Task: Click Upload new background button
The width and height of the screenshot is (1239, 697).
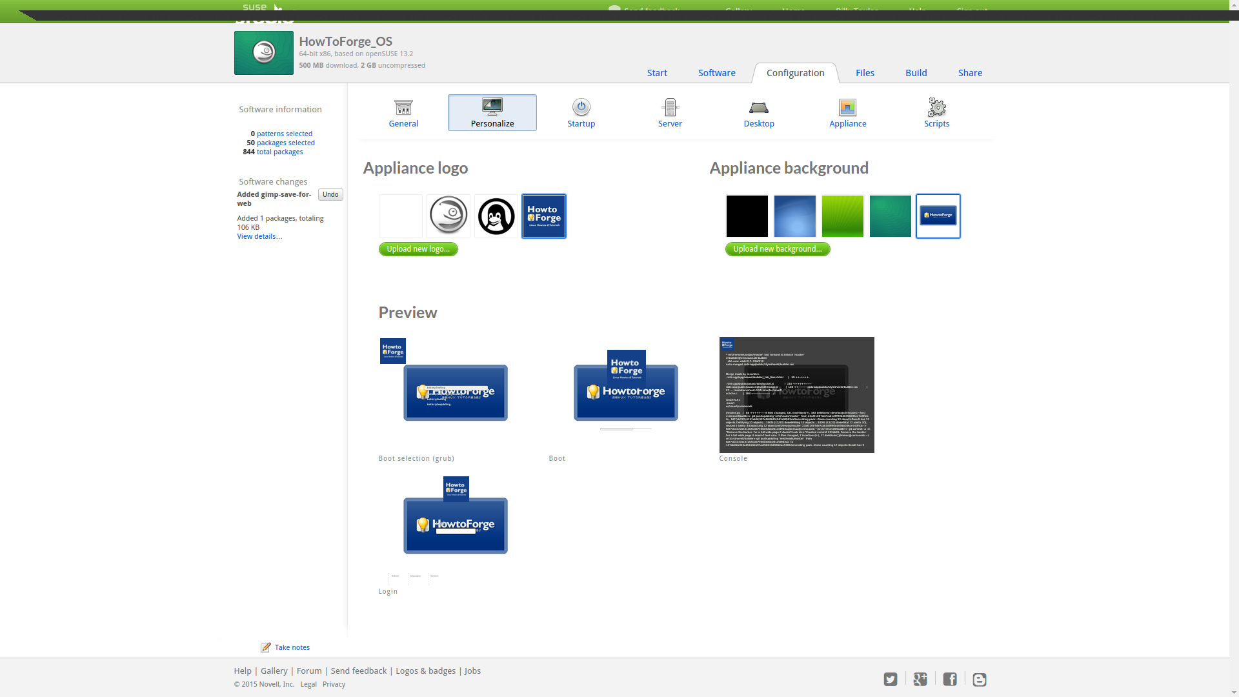Action: (778, 249)
